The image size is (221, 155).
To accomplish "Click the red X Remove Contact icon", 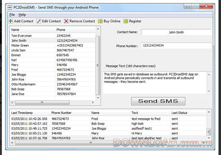I will [x=66, y=21].
